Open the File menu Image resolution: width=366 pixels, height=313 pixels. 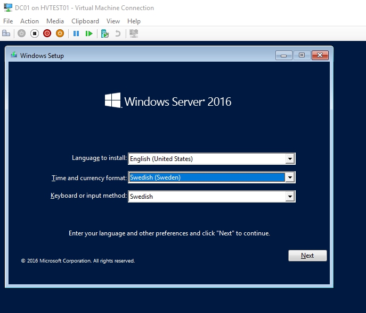point(8,21)
